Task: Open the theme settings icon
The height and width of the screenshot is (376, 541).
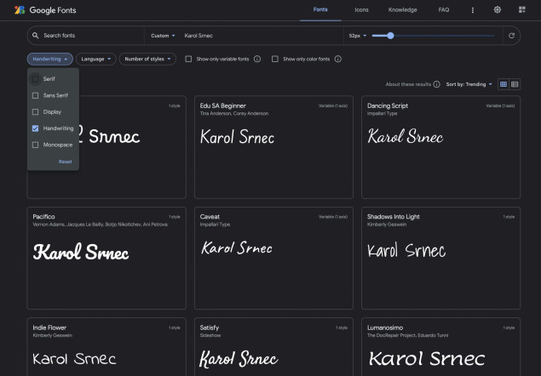Action: pos(498,10)
